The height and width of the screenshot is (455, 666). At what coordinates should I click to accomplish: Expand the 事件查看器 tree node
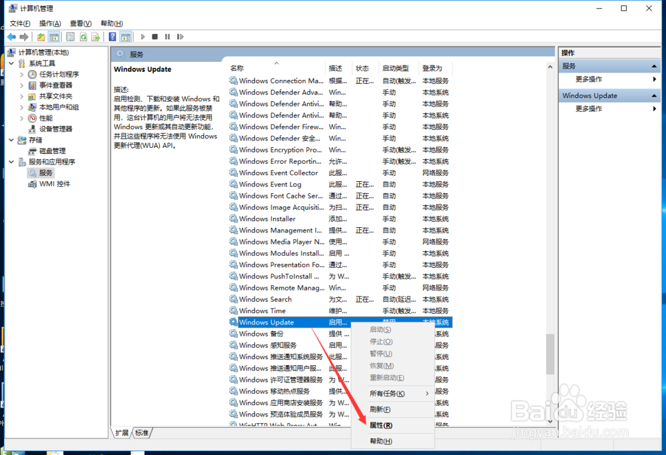pos(22,85)
